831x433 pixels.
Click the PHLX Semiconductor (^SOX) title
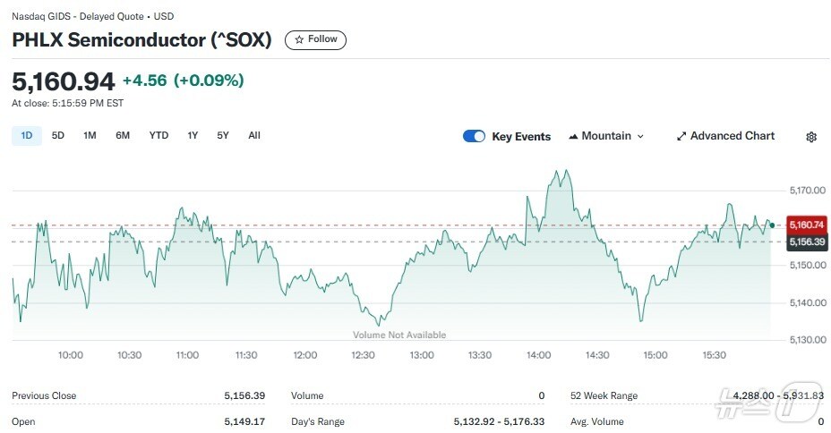(x=141, y=40)
